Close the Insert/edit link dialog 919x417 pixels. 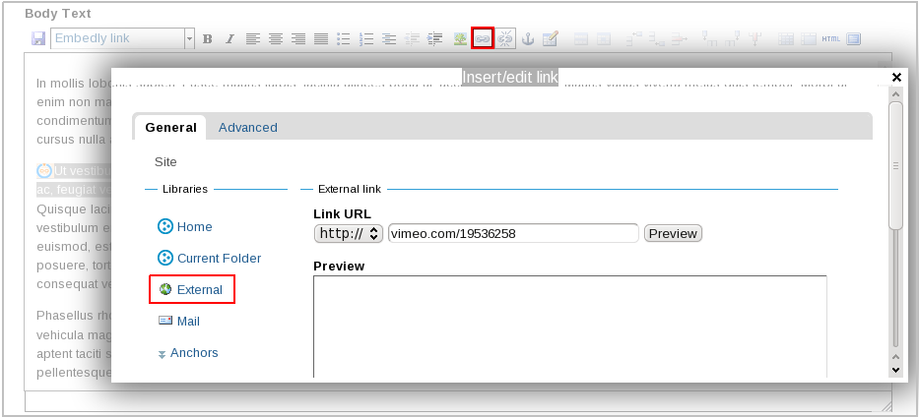click(x=896, y=77)
